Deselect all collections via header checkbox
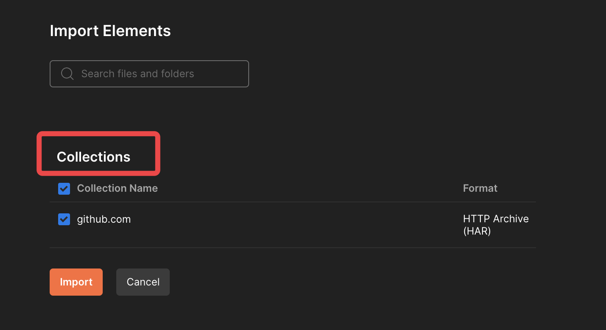The image size is (606, 330). tap(64, 189)
